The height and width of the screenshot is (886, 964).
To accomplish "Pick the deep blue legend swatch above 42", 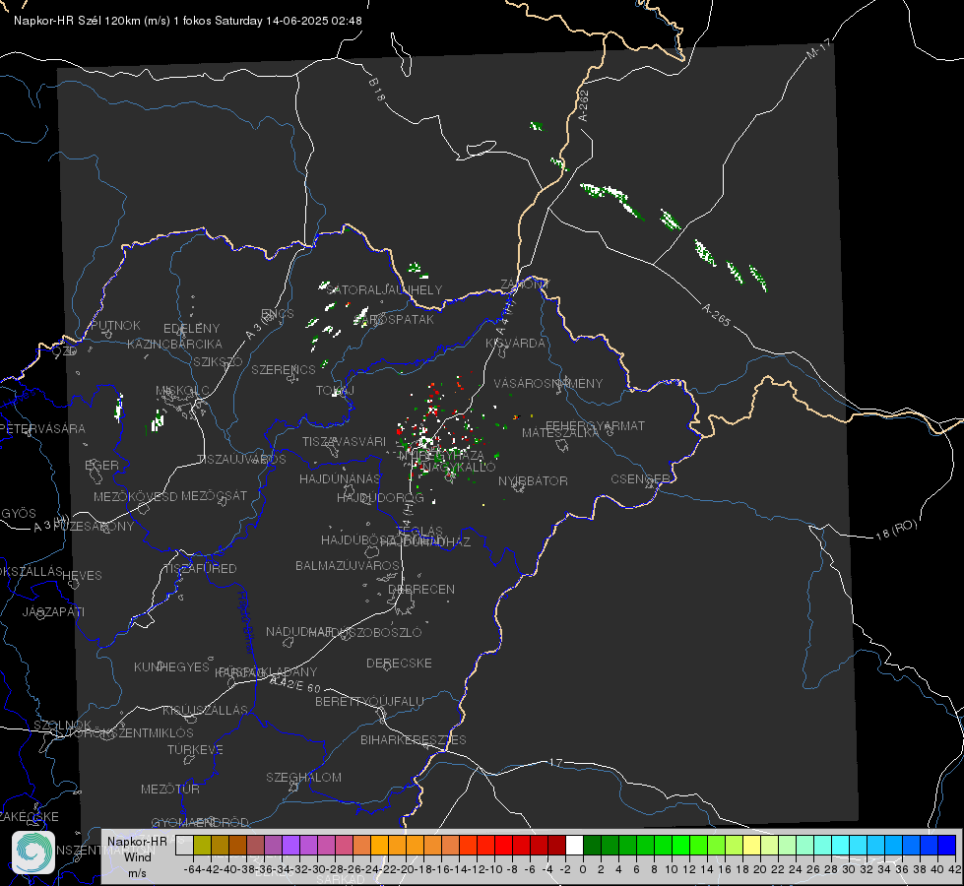I will coord(947,845).
